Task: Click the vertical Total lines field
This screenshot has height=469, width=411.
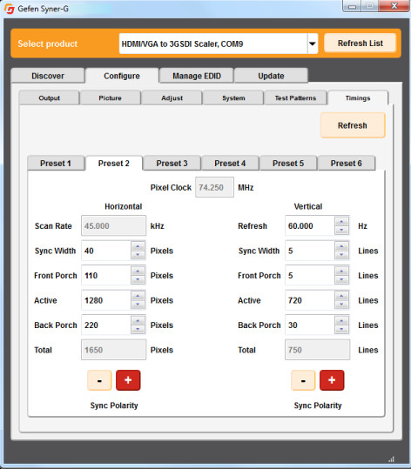Action: click(x=317, y=350)
